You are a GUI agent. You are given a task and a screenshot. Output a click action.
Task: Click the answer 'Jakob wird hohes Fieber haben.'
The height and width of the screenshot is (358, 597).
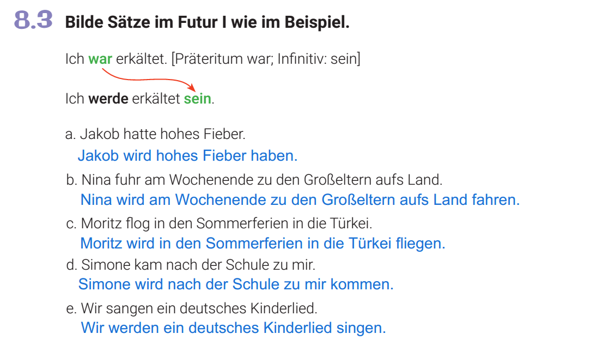tap(187, 156)
